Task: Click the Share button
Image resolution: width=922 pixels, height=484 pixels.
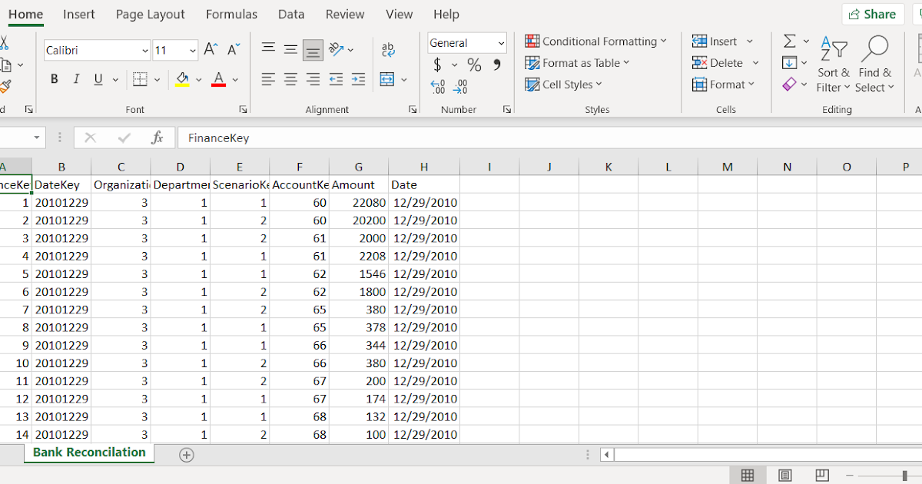Action: 873,14
